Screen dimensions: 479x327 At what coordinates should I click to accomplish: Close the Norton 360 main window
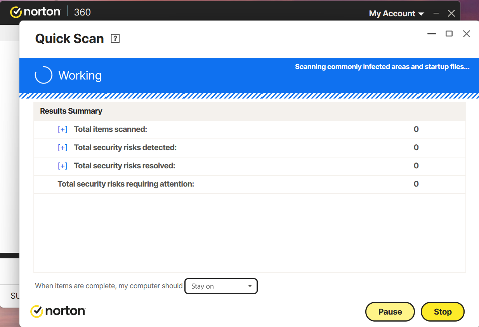pos(451,14)
